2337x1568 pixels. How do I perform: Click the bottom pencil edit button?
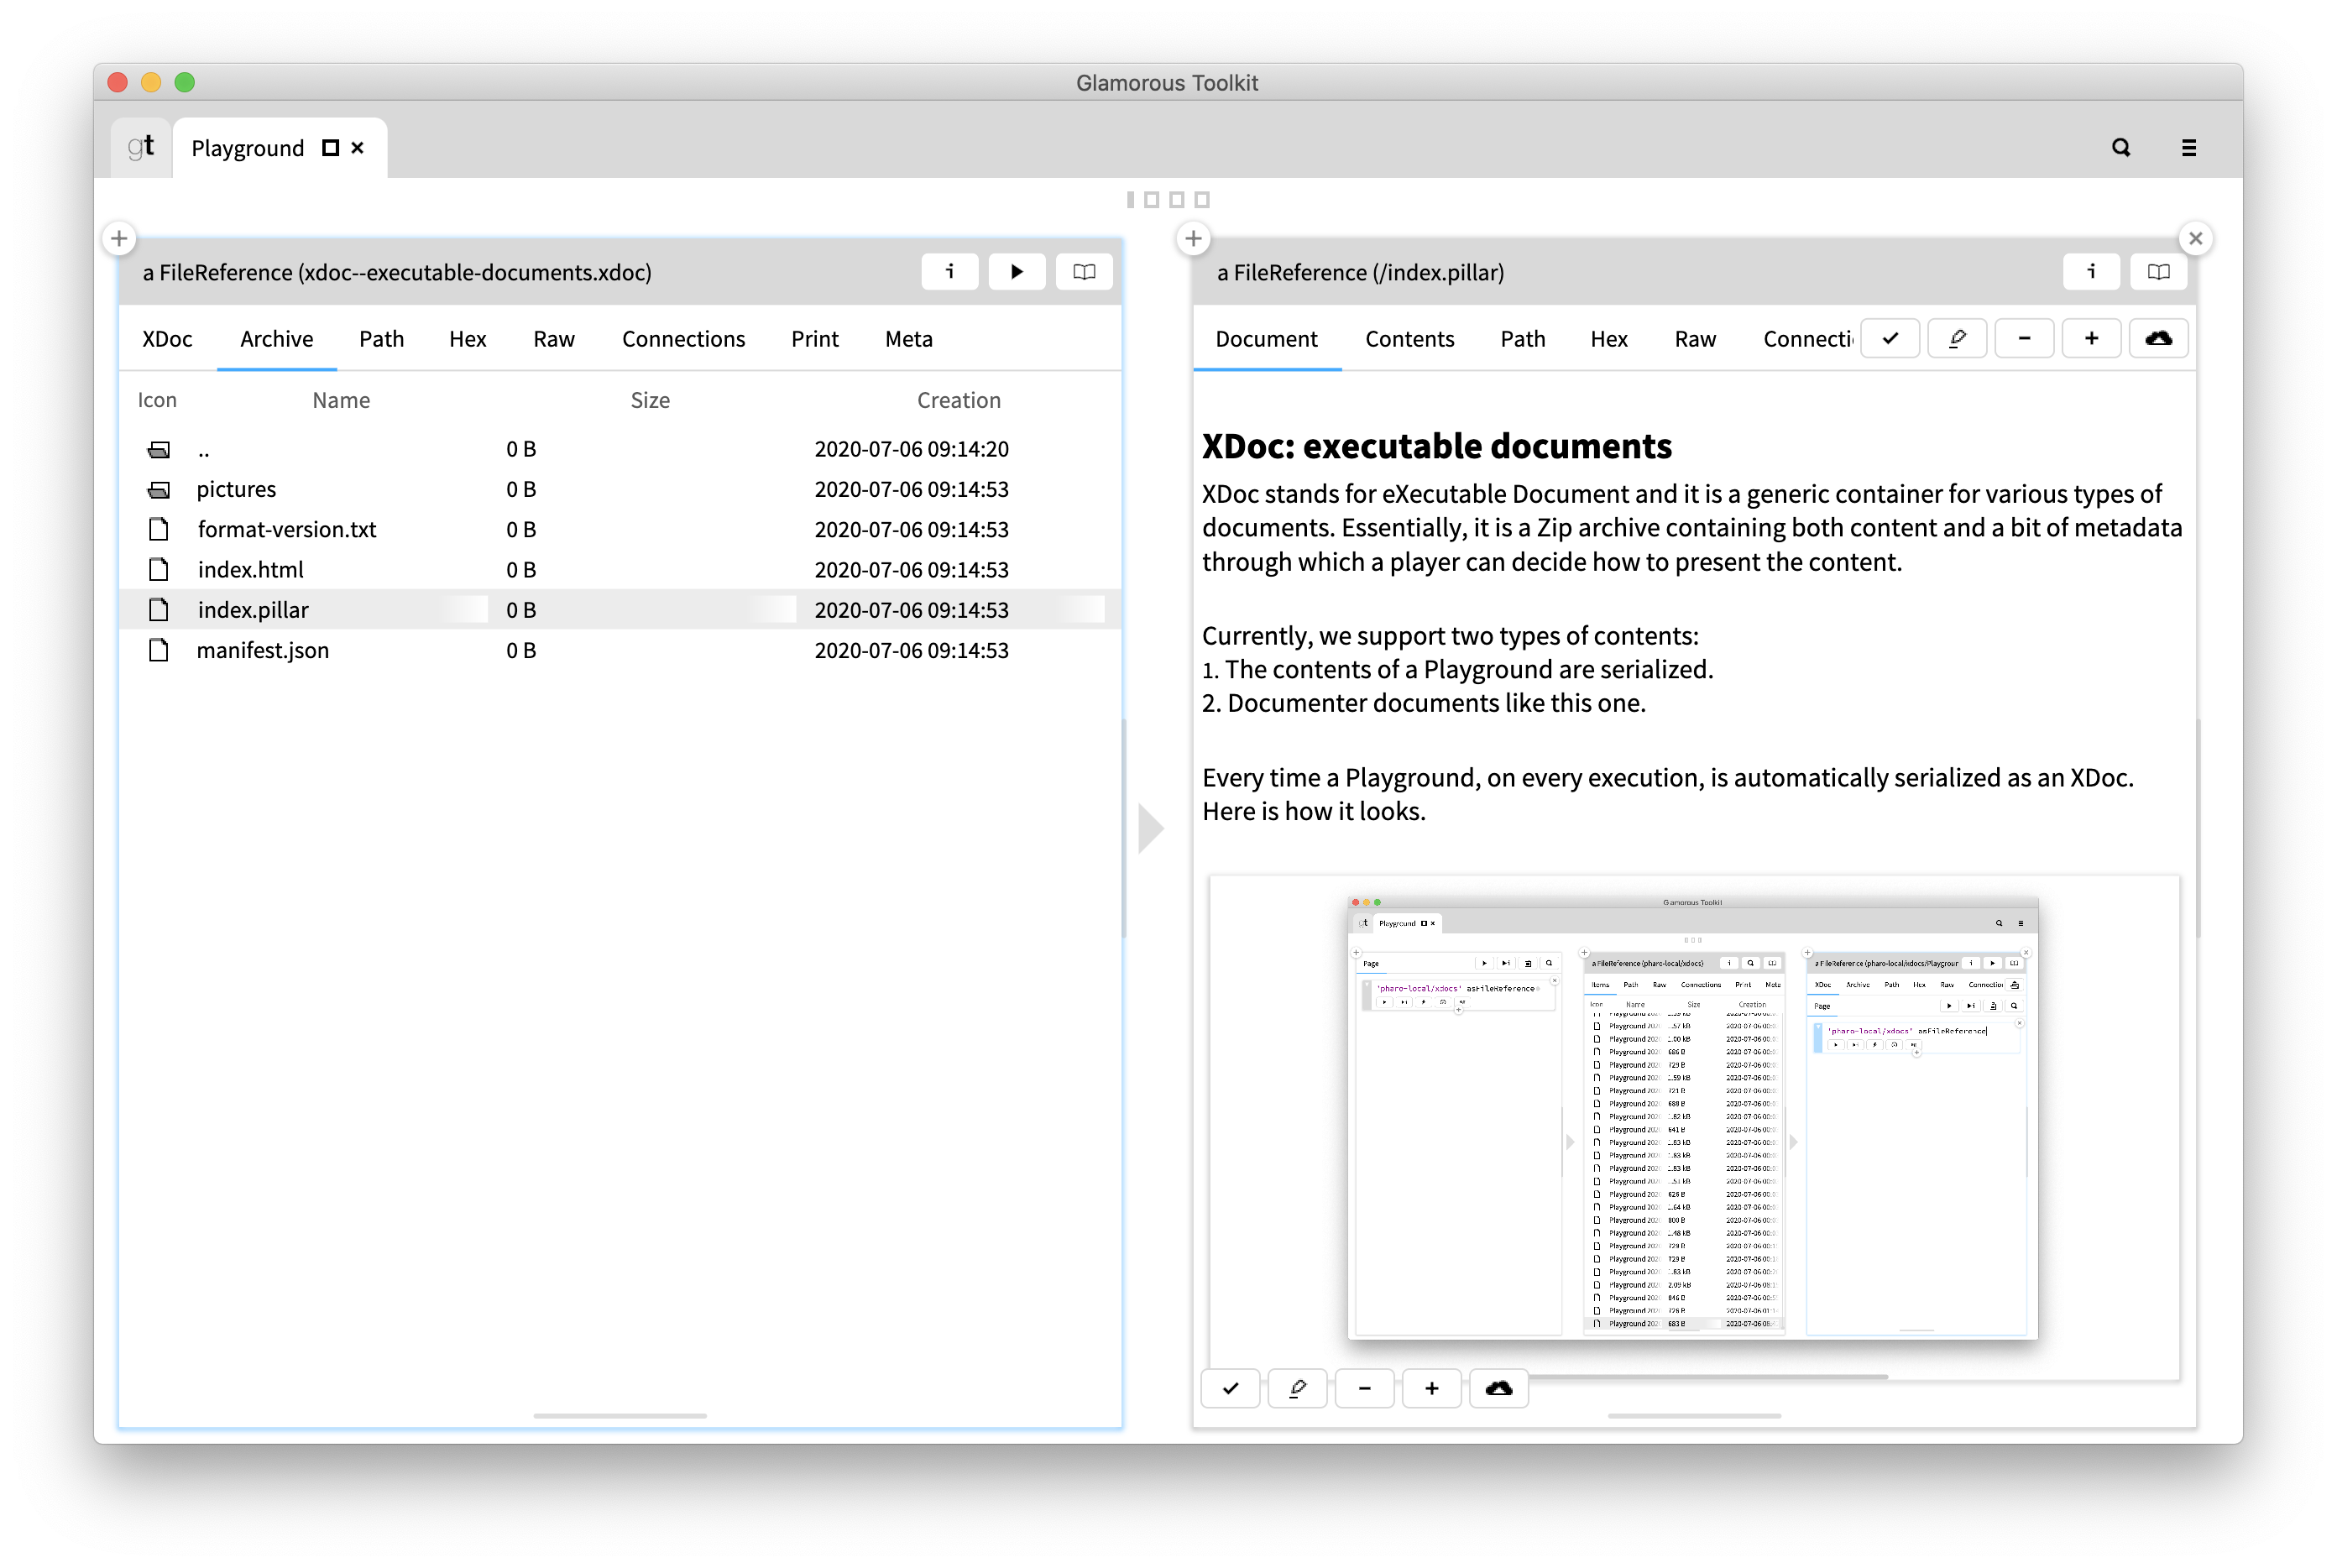1297,1388
